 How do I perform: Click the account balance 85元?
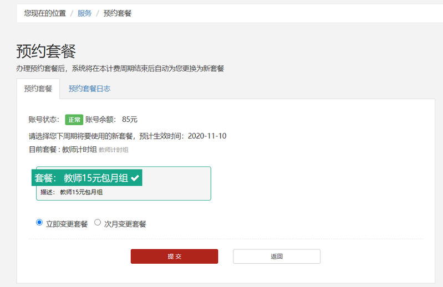130,119
